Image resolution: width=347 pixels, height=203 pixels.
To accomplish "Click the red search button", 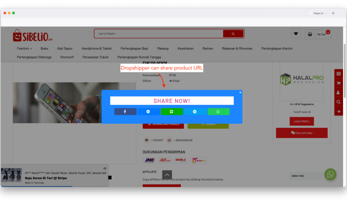I will point(233,34).
